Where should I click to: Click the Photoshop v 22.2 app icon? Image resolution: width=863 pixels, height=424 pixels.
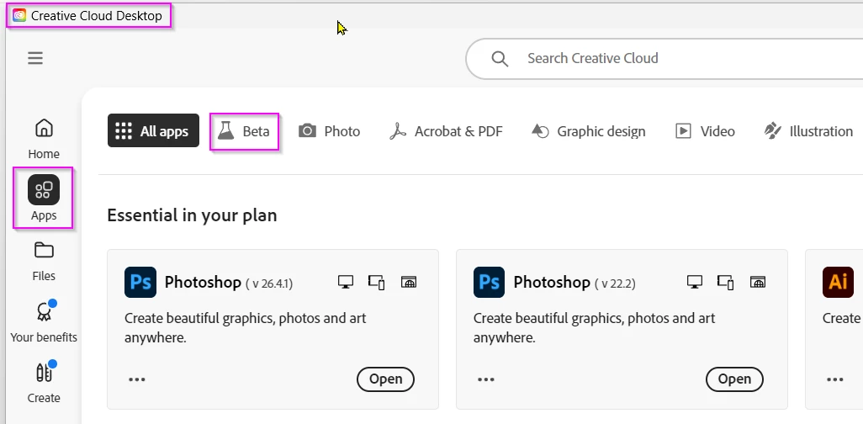point(489,283)
